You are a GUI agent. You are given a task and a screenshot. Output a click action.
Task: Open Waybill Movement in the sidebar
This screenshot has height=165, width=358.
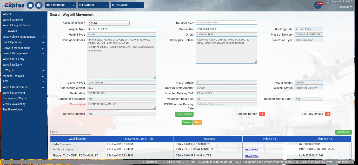click(x=14, y=93)
